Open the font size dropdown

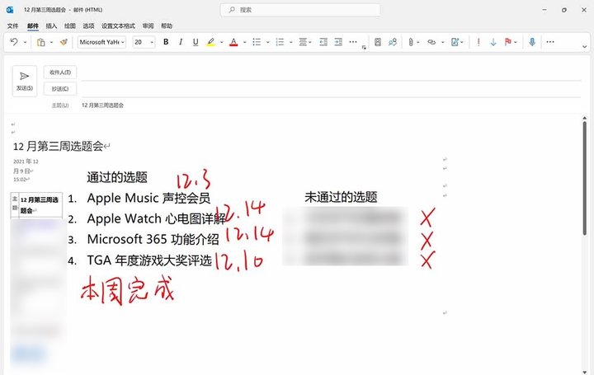[144, 42]
